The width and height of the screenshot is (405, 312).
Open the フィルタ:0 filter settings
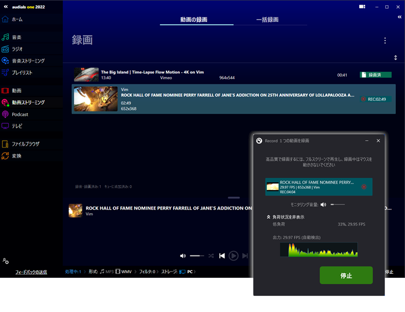pyautogui.click(x=147, y=271)
